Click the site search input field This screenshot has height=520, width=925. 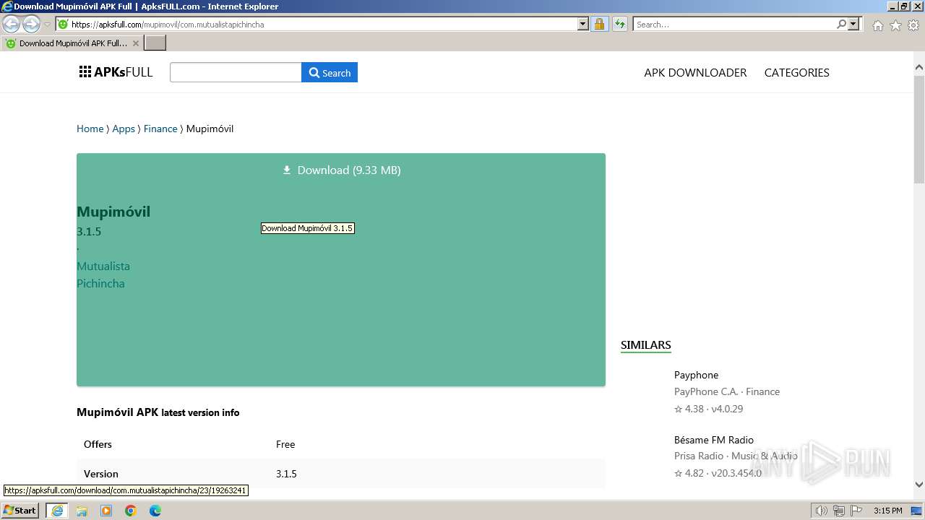pos(236,72)
